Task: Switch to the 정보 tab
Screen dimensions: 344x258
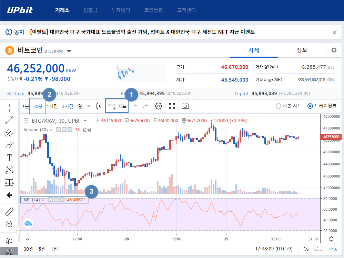Action: [302, 50]
